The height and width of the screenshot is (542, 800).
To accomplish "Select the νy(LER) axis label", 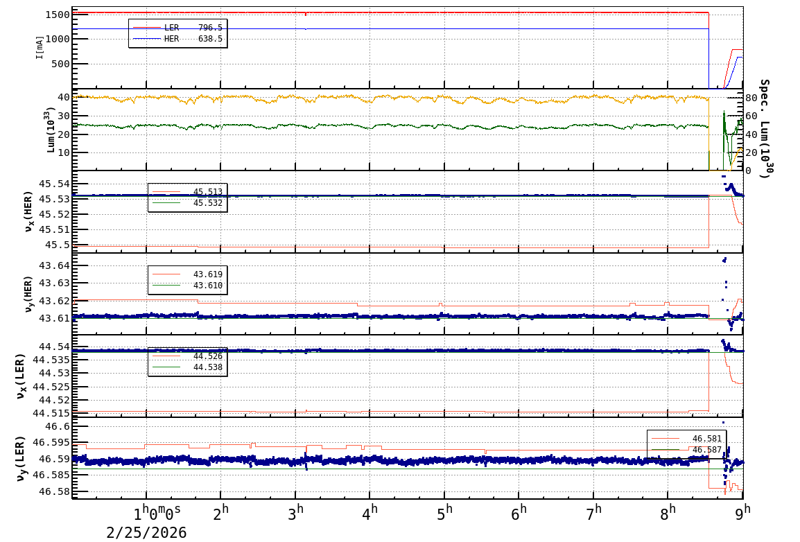I will pyautogui.click(x=20, y=458).
